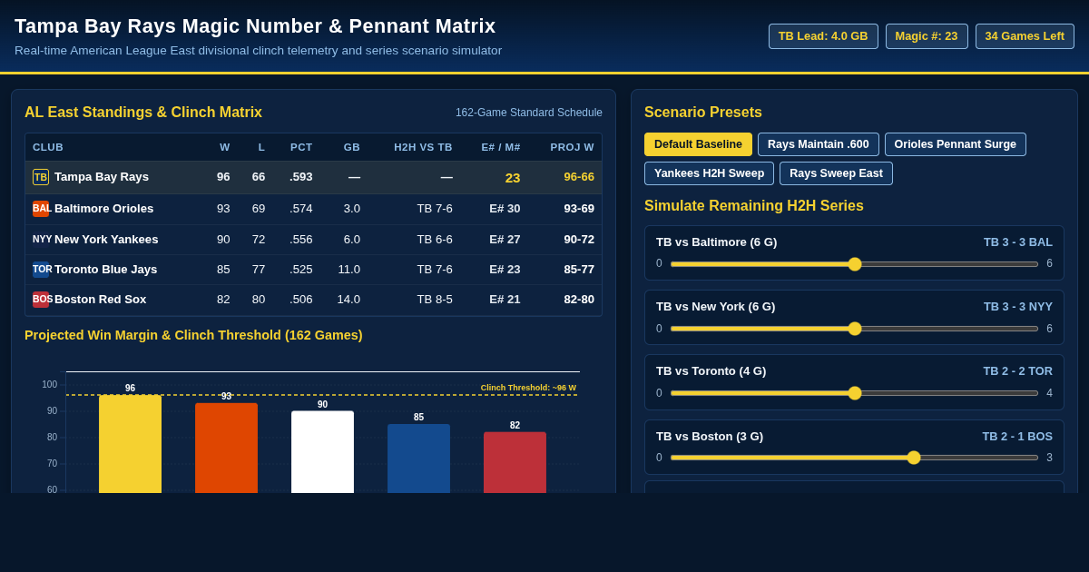Viewport: 1089px width, 572px height.
Task: Click the Blue Jays 85-77 projected record
Action: click(579, 270)
